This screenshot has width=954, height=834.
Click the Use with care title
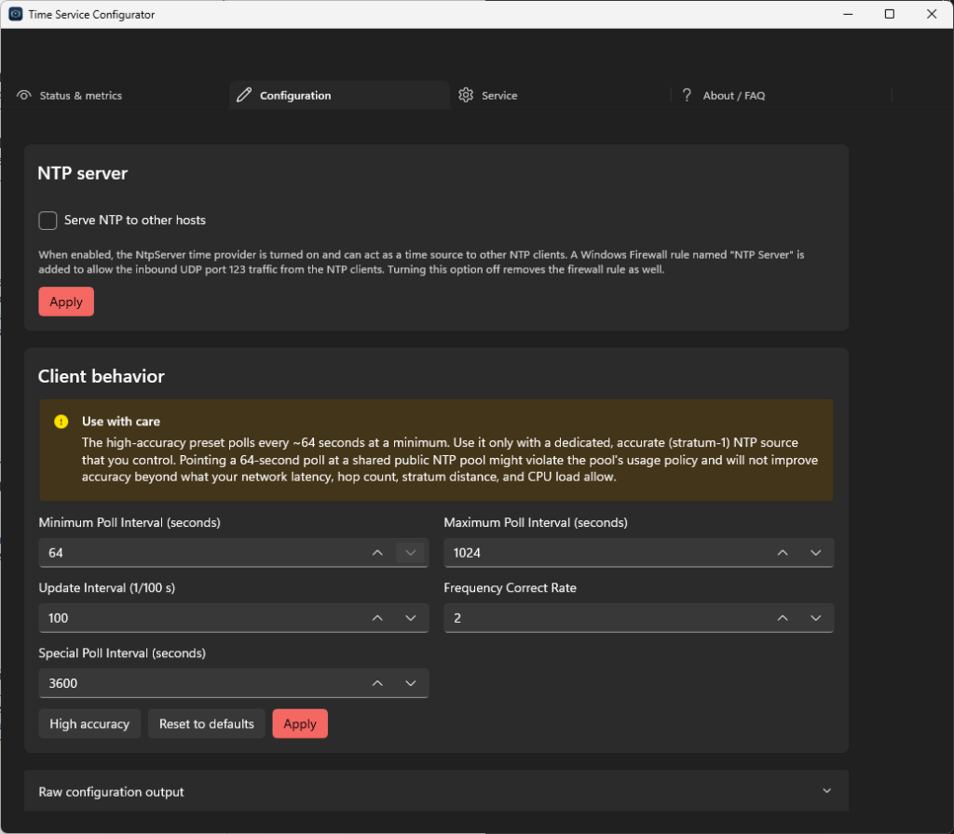tap(121, 422)
